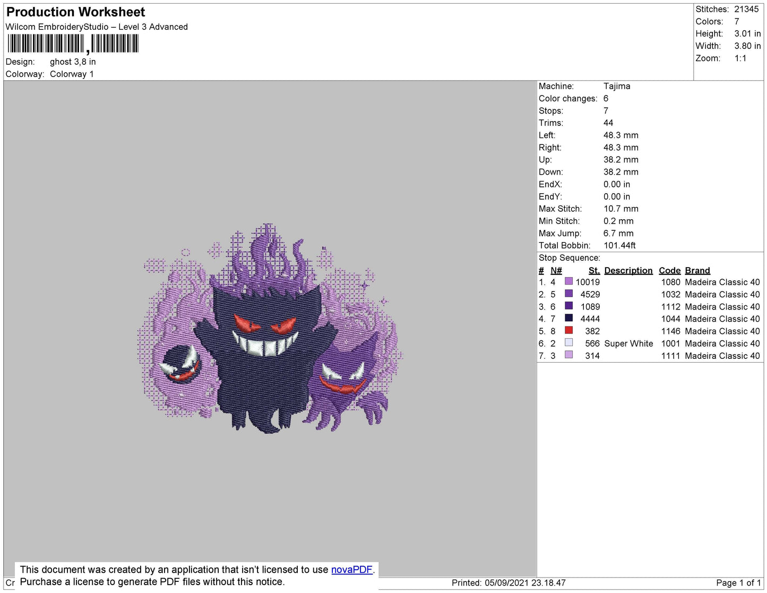This screenshot has width=767, height=593.
Task: Select the light purple swatch for code 1080
Action: tap(569, 281)
